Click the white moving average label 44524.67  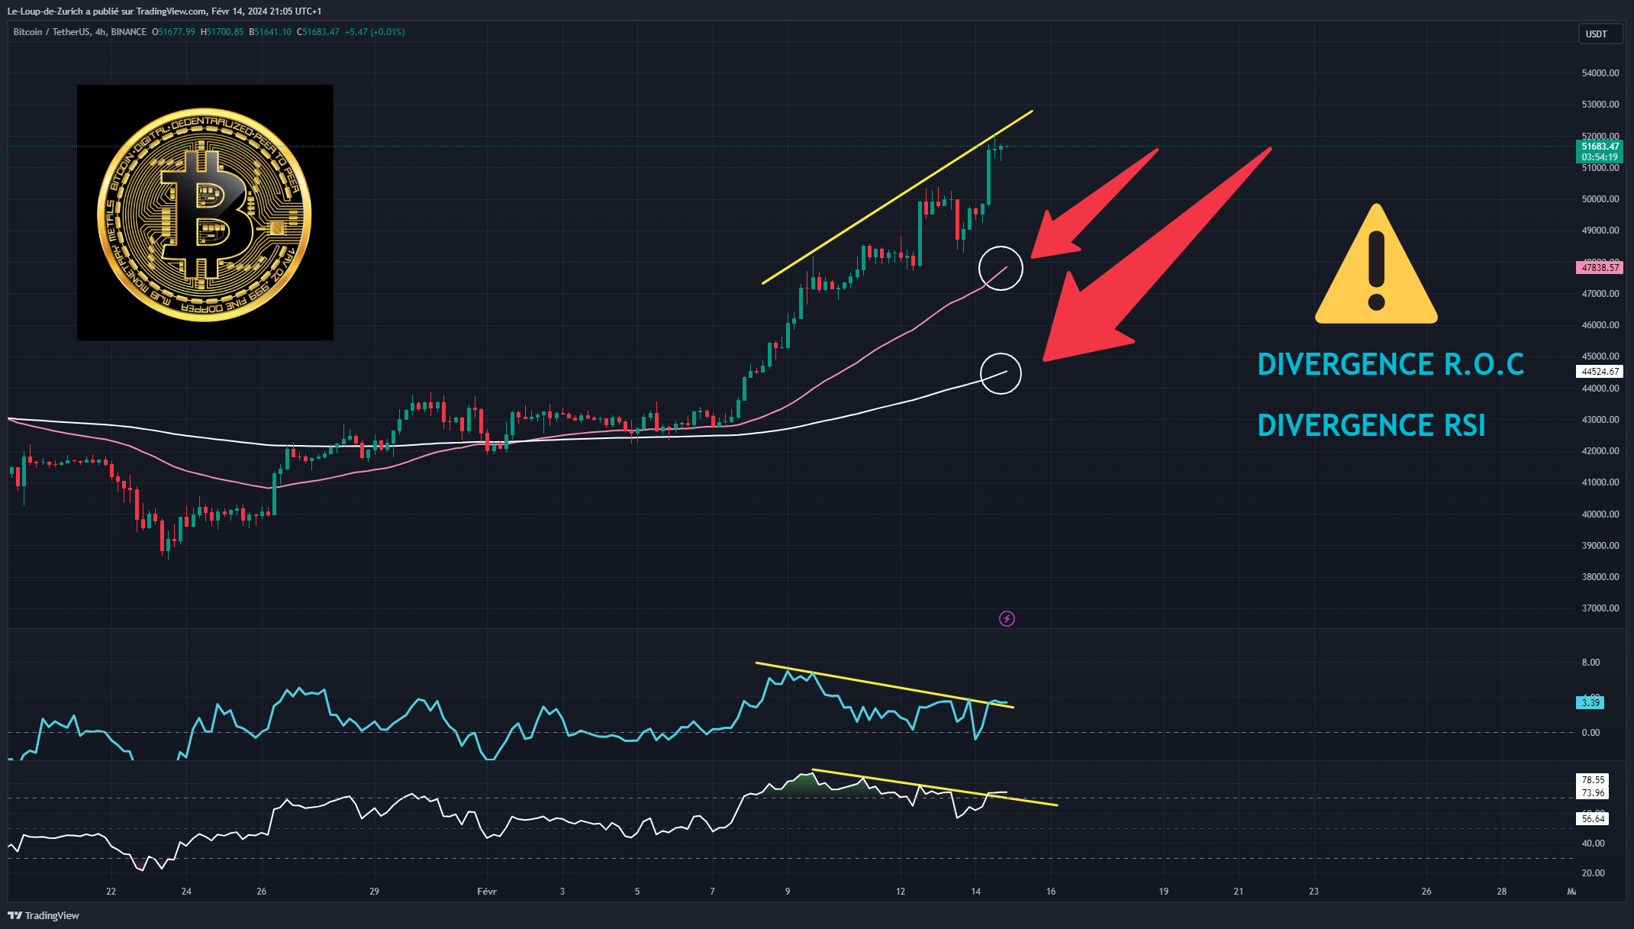[1600, 372]
